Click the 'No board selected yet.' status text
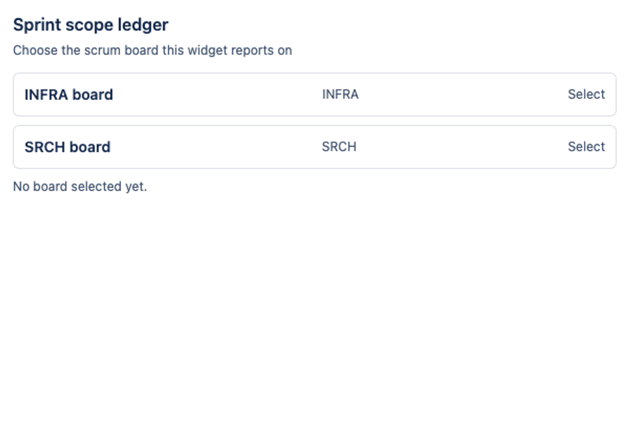The image size is (629, 440). click(80, 186)
